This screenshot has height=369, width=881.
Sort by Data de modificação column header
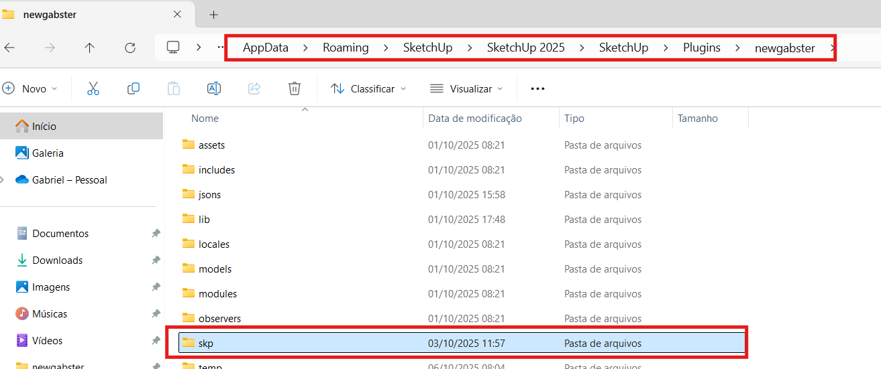(474, 118)
